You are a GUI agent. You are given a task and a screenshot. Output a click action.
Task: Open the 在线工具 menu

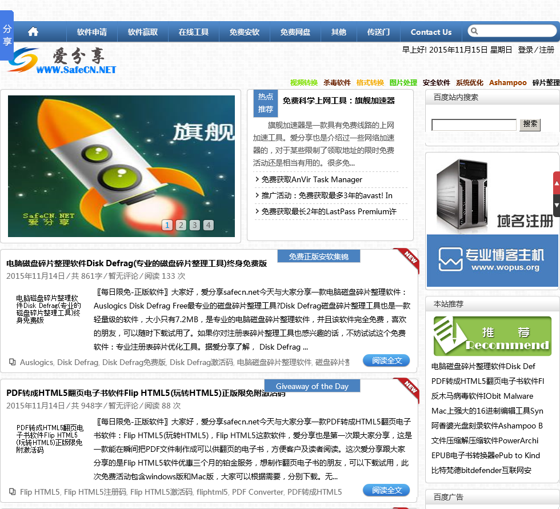pyautogui.click(x=193, y=32)
